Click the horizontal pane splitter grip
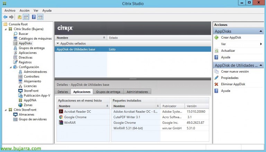 coord(133,79)
